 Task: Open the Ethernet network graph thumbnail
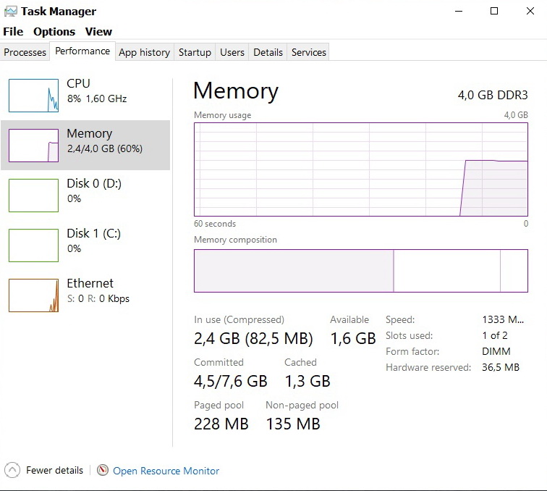tap(33, 295)
